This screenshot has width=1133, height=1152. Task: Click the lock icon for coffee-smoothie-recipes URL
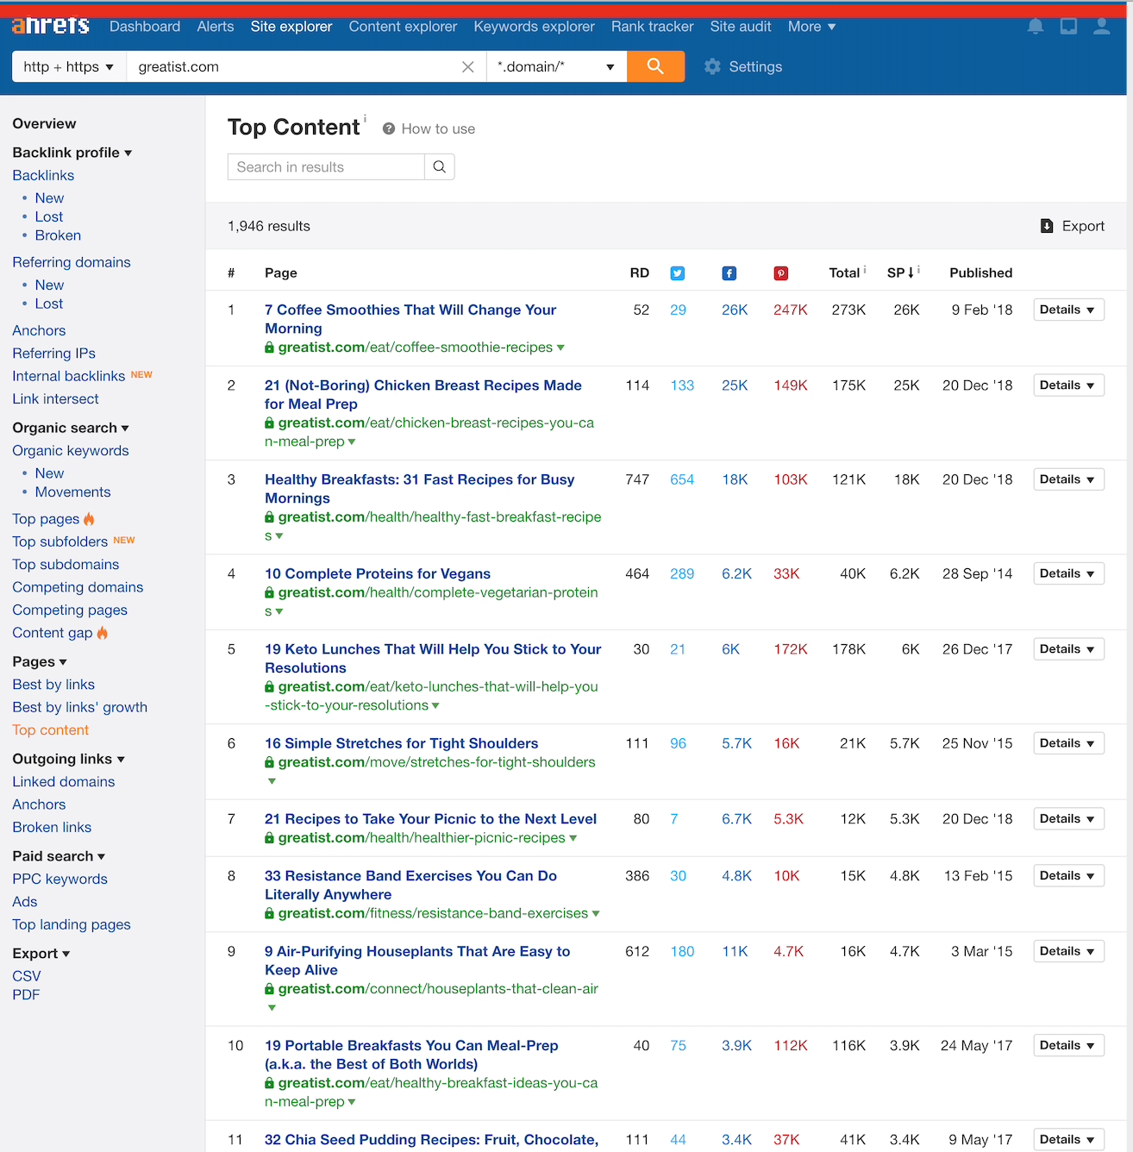(270, 347)
